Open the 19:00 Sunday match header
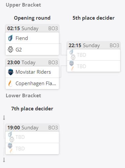 32,128
